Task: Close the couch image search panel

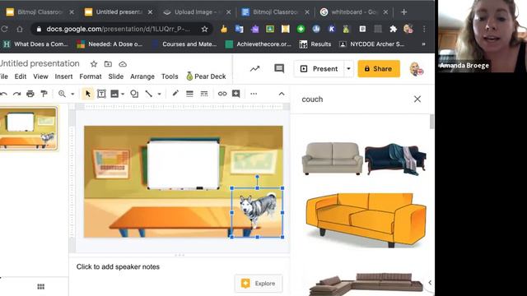Action: (417, 99)
